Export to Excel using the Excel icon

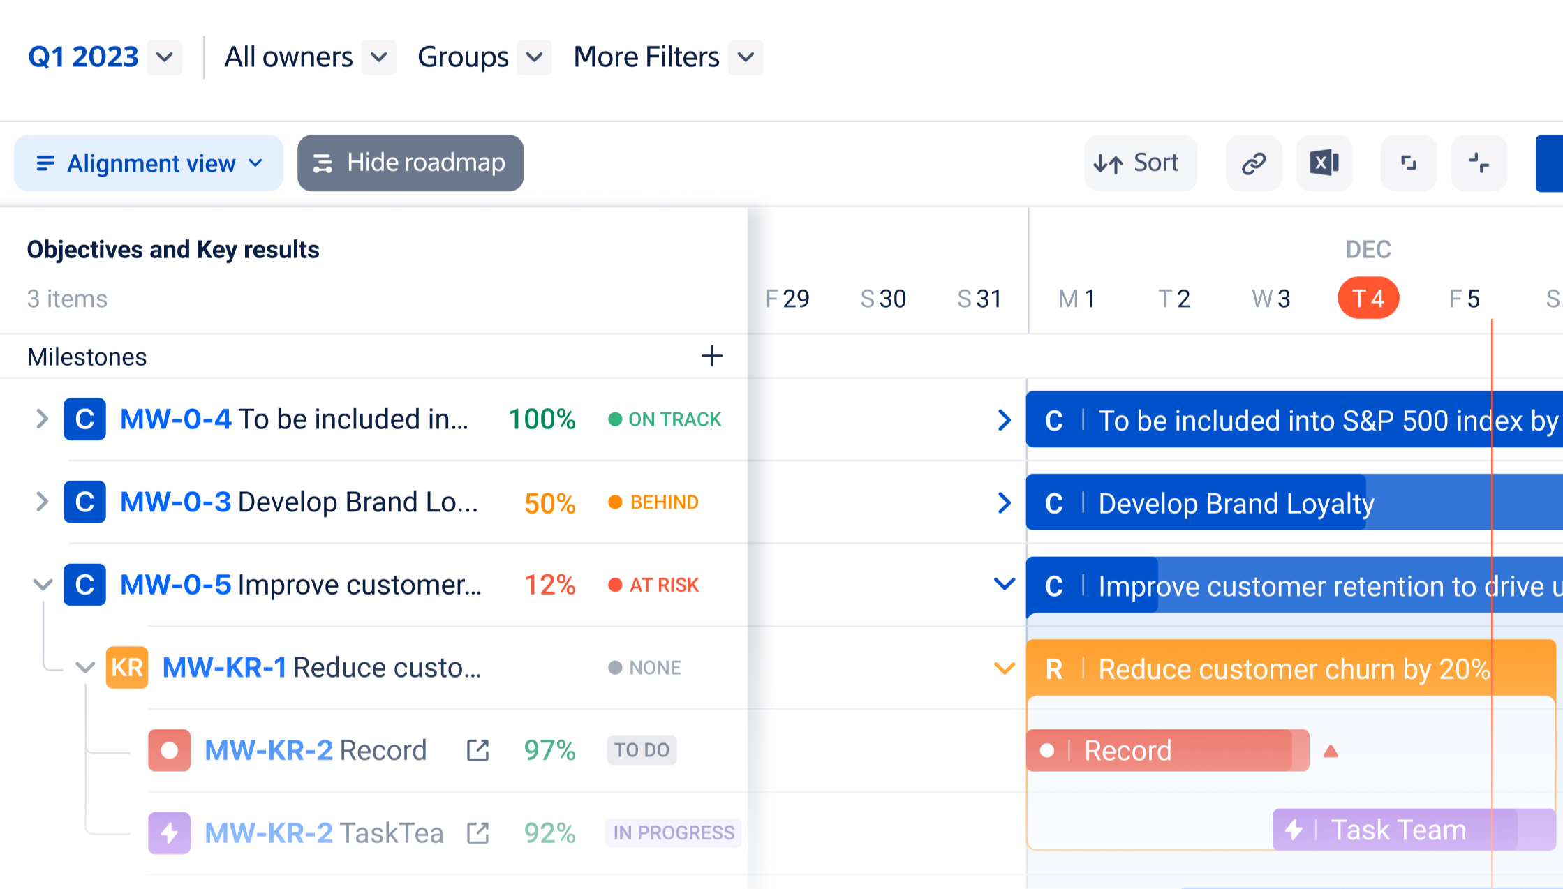pos(1324,163)
